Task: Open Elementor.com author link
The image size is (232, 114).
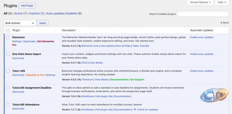Action: [x=90, y=46]
